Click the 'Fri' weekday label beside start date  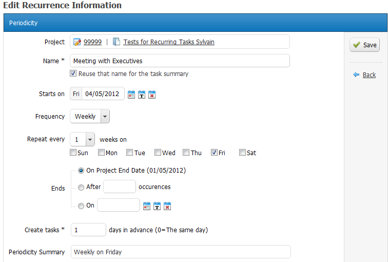point(76,93)
